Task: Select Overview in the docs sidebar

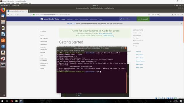Action: click(x=43, y=31)
